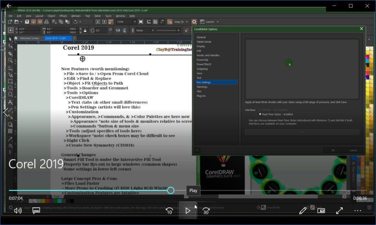376x225 pixels.
Task: Go to the previous item with the left chevron
Action: point(6,112)
